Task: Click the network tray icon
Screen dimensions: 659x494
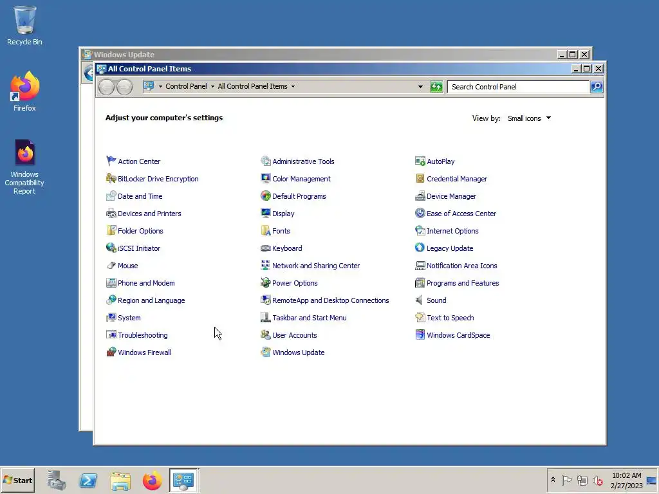Action: [x=582, y=480]
